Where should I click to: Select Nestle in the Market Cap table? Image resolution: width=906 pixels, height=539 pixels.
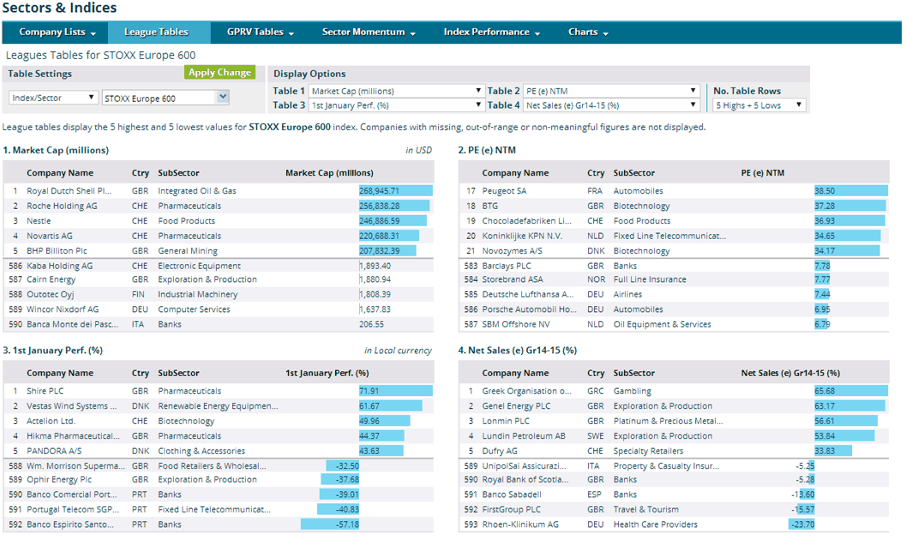pos(39,221)
